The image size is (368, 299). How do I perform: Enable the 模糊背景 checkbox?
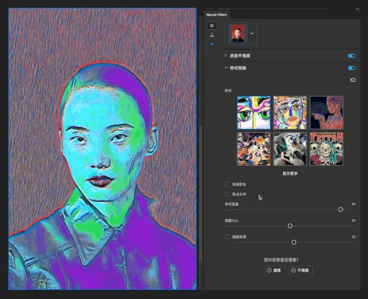227,237
